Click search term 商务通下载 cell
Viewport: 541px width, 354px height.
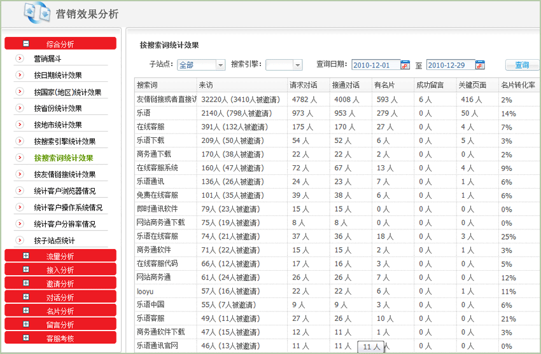pos(154,154)
